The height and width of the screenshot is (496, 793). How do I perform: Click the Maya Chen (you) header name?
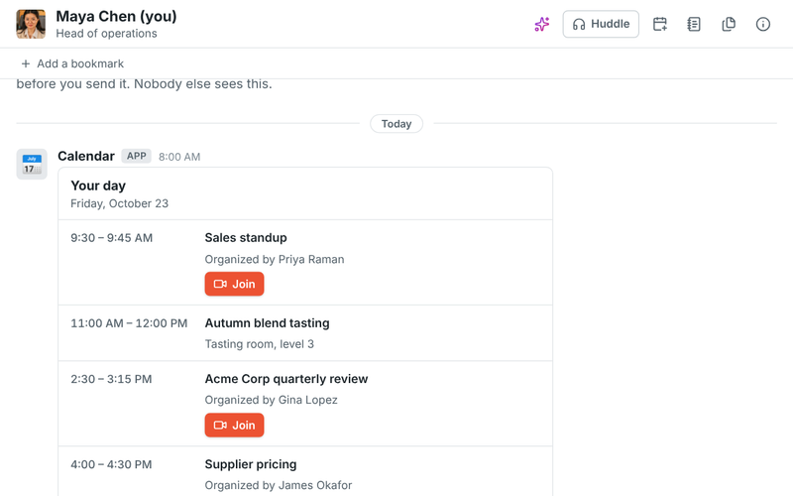coord(116,16)
